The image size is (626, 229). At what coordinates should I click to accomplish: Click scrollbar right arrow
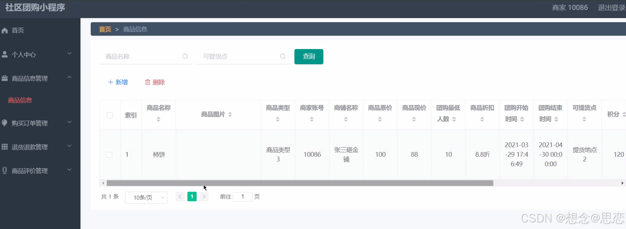(622, 183)
